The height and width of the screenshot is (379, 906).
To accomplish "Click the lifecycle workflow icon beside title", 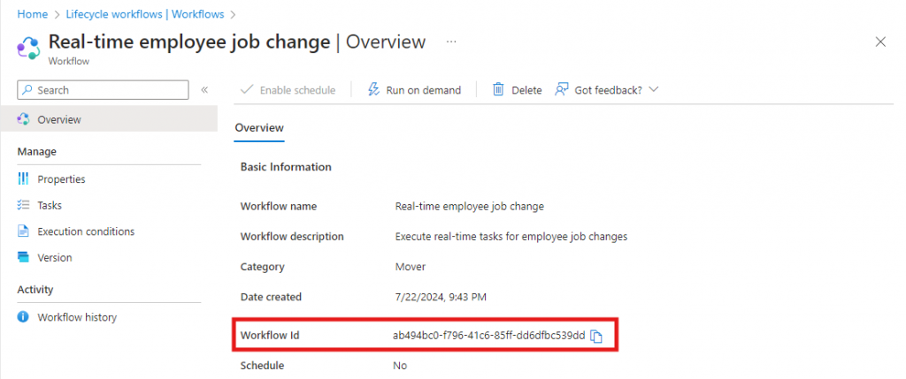I will point(28,47).
